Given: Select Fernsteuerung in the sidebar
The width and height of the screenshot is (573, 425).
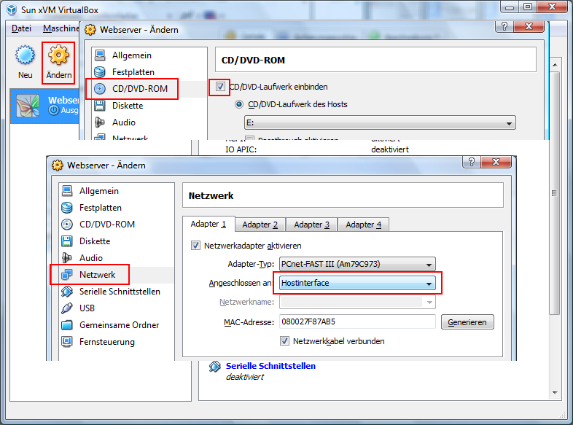Looking at the screenshot, I should click(106, 342).
